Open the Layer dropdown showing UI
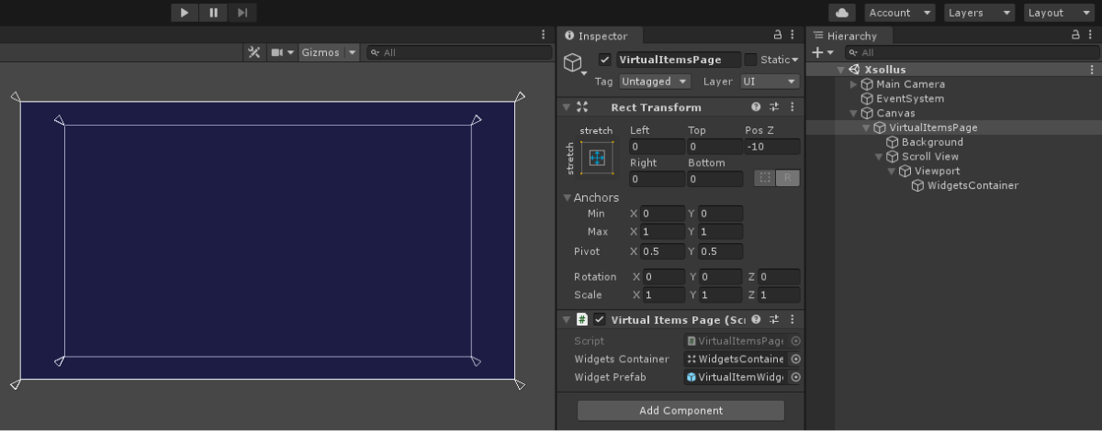This screenshot has height=431, width=1102. pyautogui.click(x=770, y=82)
